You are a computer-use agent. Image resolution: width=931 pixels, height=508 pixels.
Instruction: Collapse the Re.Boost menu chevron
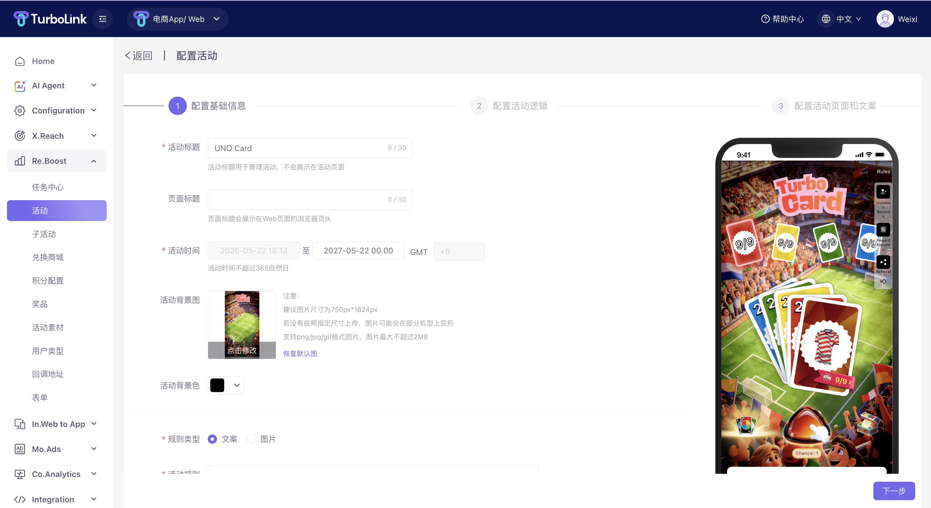click(x=94, y=161)
